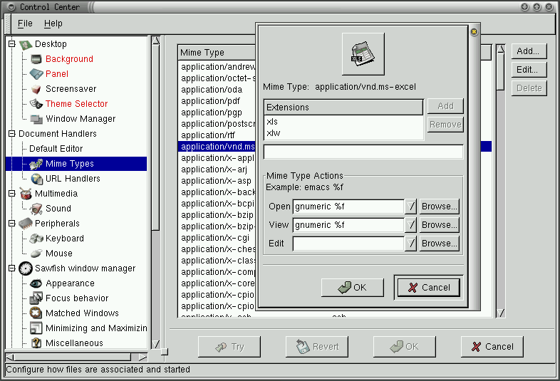Select the xlw extension row

pos(343,133)
